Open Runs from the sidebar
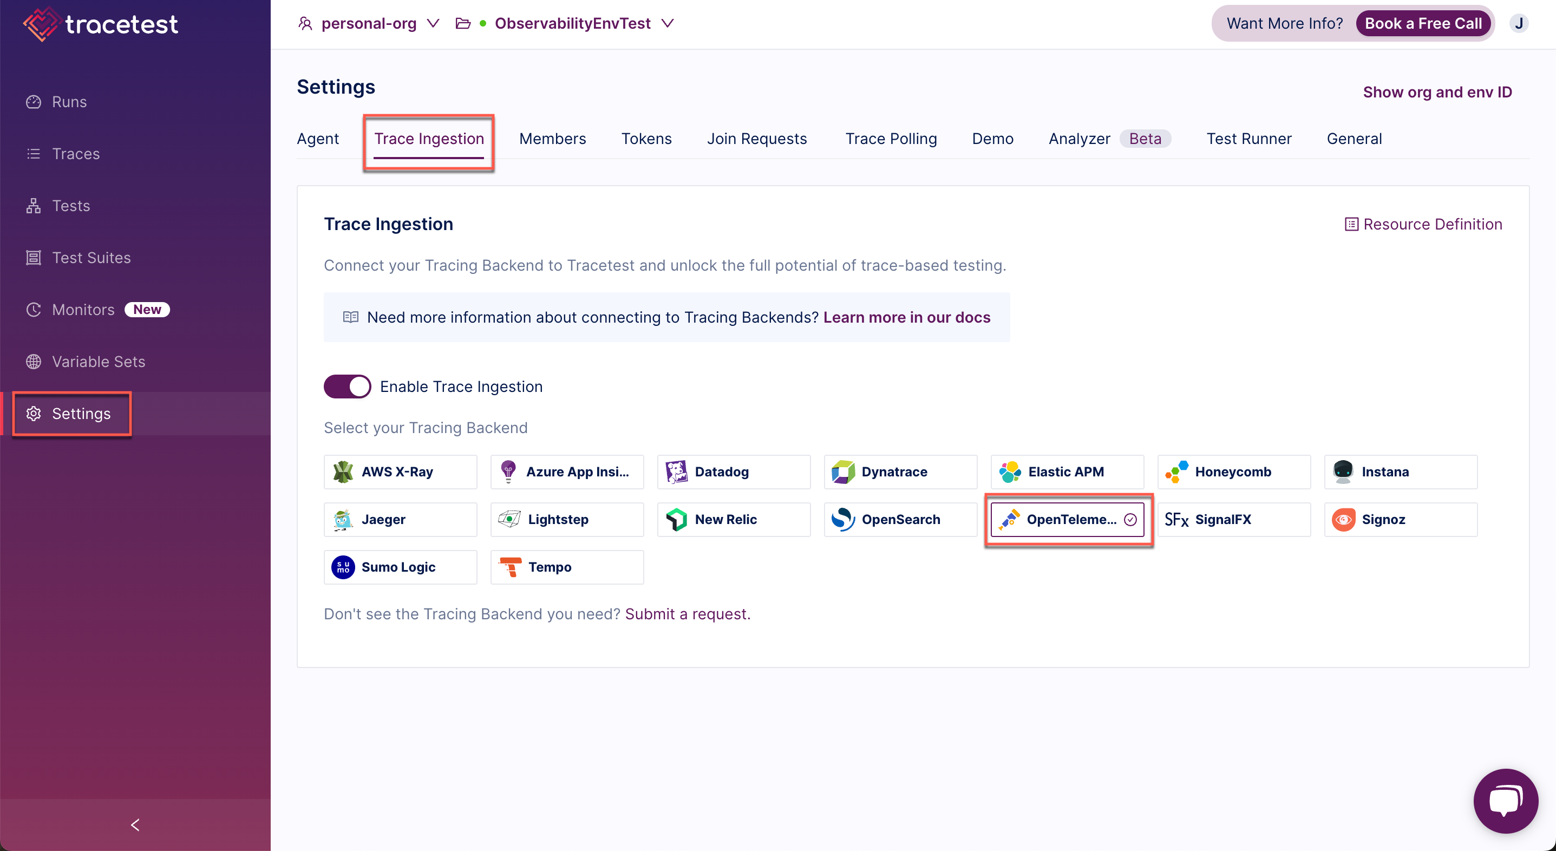 tap(135, 102)
